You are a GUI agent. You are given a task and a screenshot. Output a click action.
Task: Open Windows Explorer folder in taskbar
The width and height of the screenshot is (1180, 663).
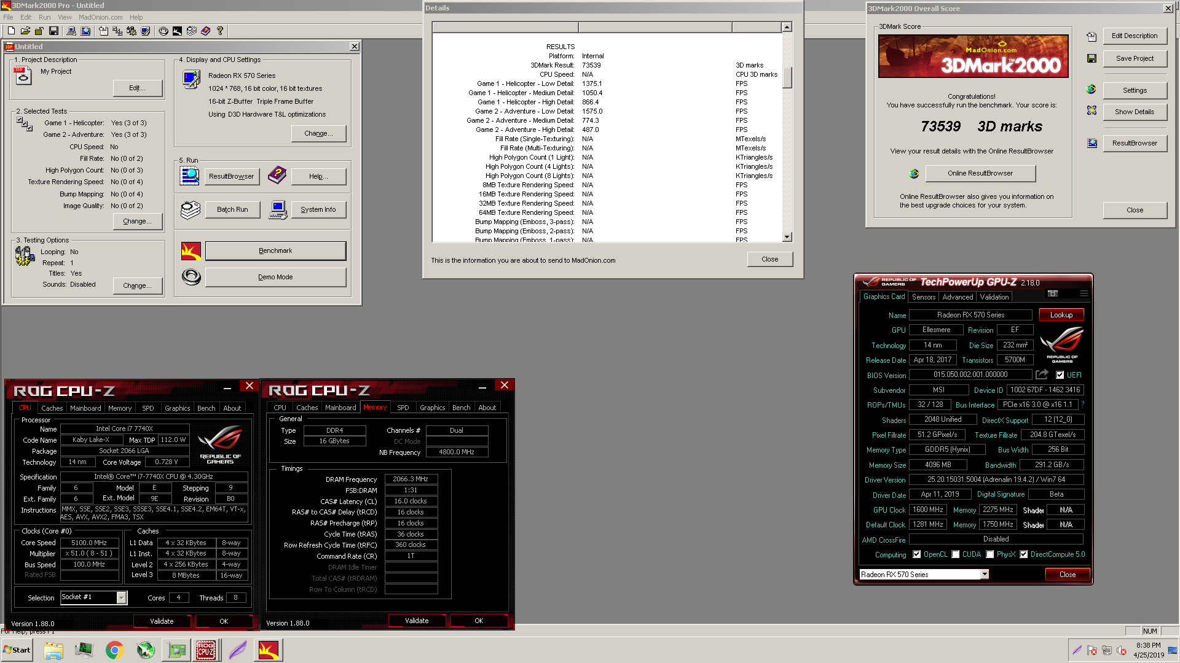(x=53, y=649)
